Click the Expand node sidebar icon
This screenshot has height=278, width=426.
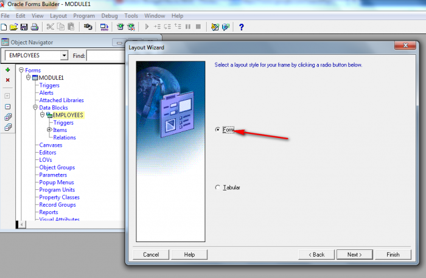[x=7, y=96]
